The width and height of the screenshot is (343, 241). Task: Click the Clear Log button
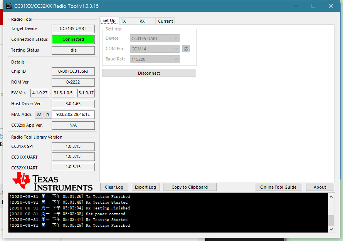tap(114, 187)
